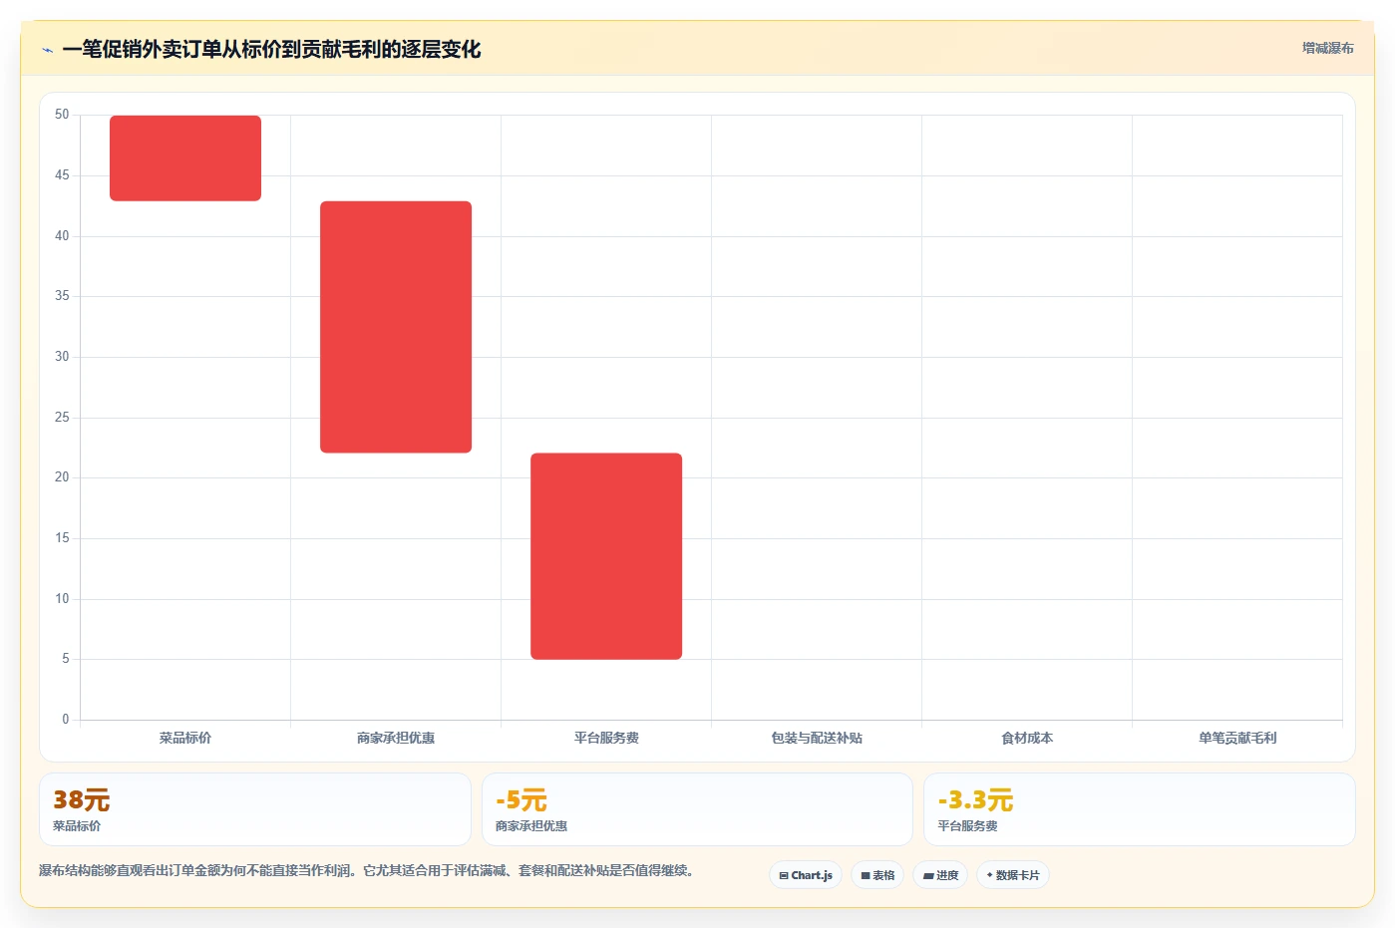
Task: Select the 进度 chip
Action: point(940,875)
